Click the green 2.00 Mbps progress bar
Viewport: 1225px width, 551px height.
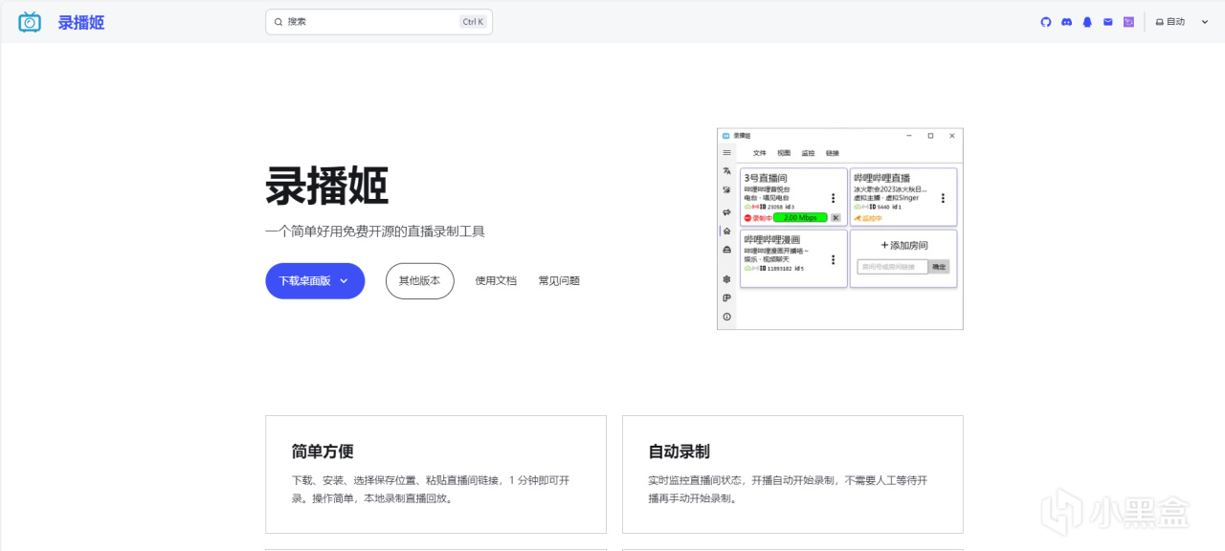tap(800, 218)
